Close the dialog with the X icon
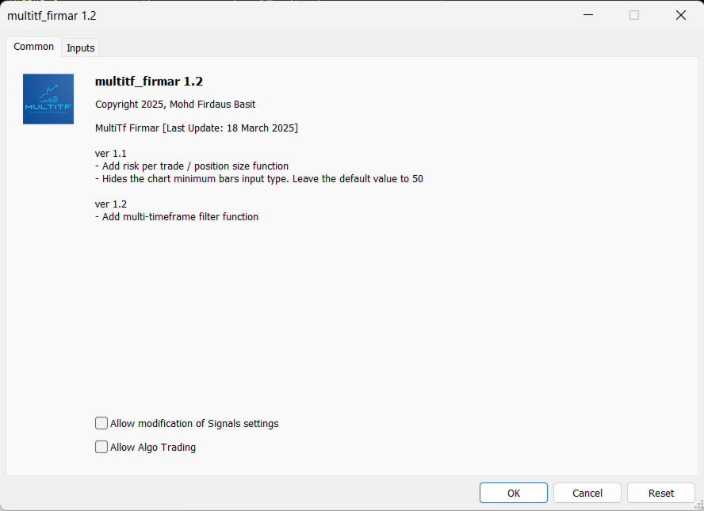Image resolution: width=704 pixels, height=511 pixels. [x=680, y=15]
